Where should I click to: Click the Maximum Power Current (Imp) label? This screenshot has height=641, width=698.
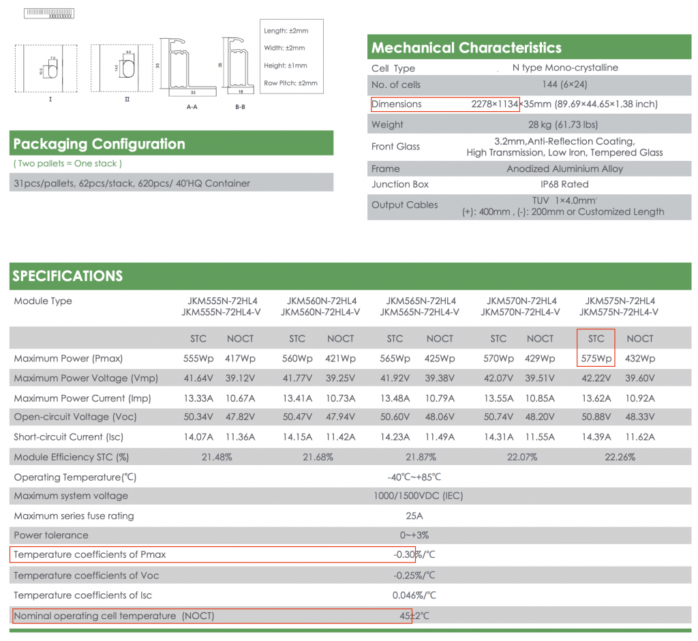[x=82, y=398]
